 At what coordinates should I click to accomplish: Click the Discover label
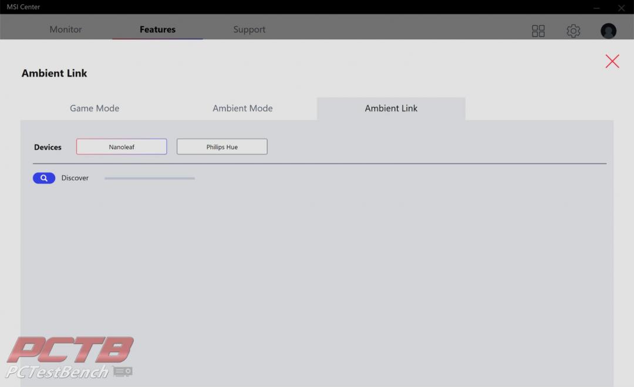pos(75,178)
